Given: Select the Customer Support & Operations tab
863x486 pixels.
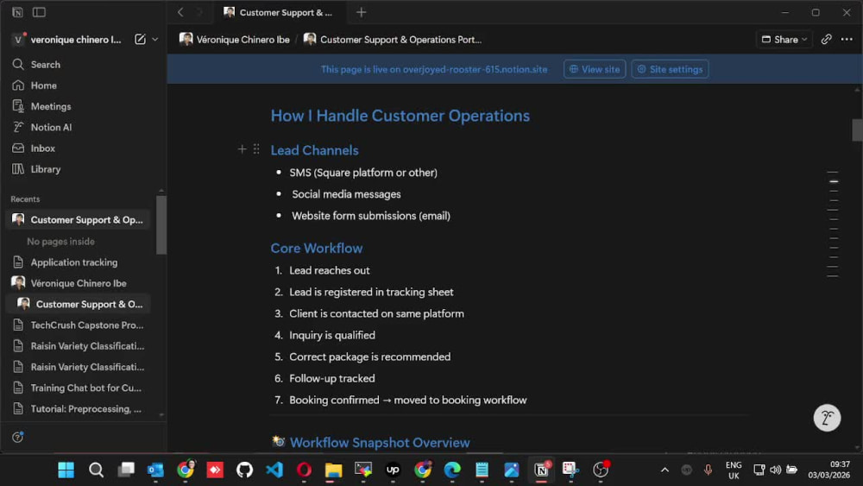Looking at the screenshot, I should [x=280, y=12].
